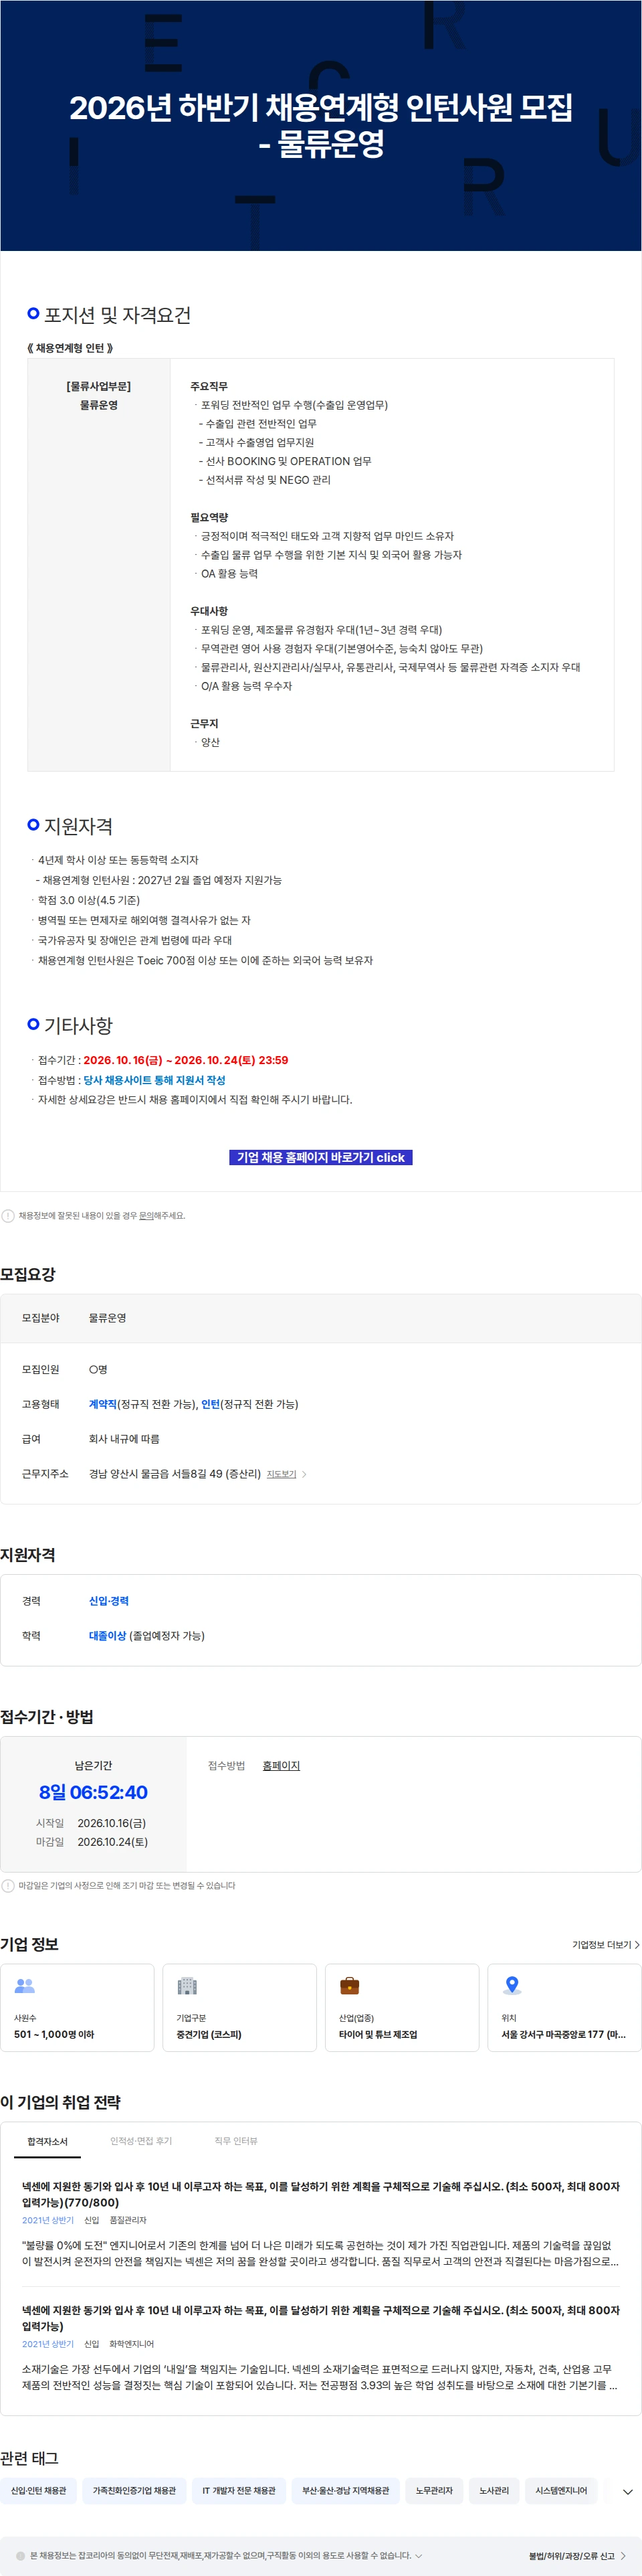The width and height of the screenshot is (642, 2576).
Task: Open the 지도보기 map link
Action: coord(281,1474)
